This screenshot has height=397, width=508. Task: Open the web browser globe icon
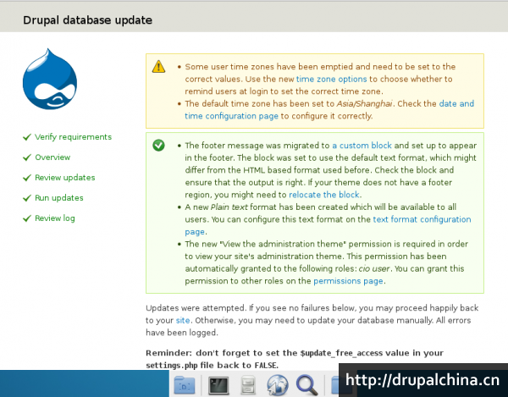(x=278, y=385)
